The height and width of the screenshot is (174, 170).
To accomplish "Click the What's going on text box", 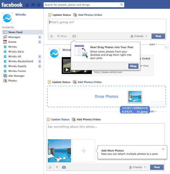I will coord(107,26).
